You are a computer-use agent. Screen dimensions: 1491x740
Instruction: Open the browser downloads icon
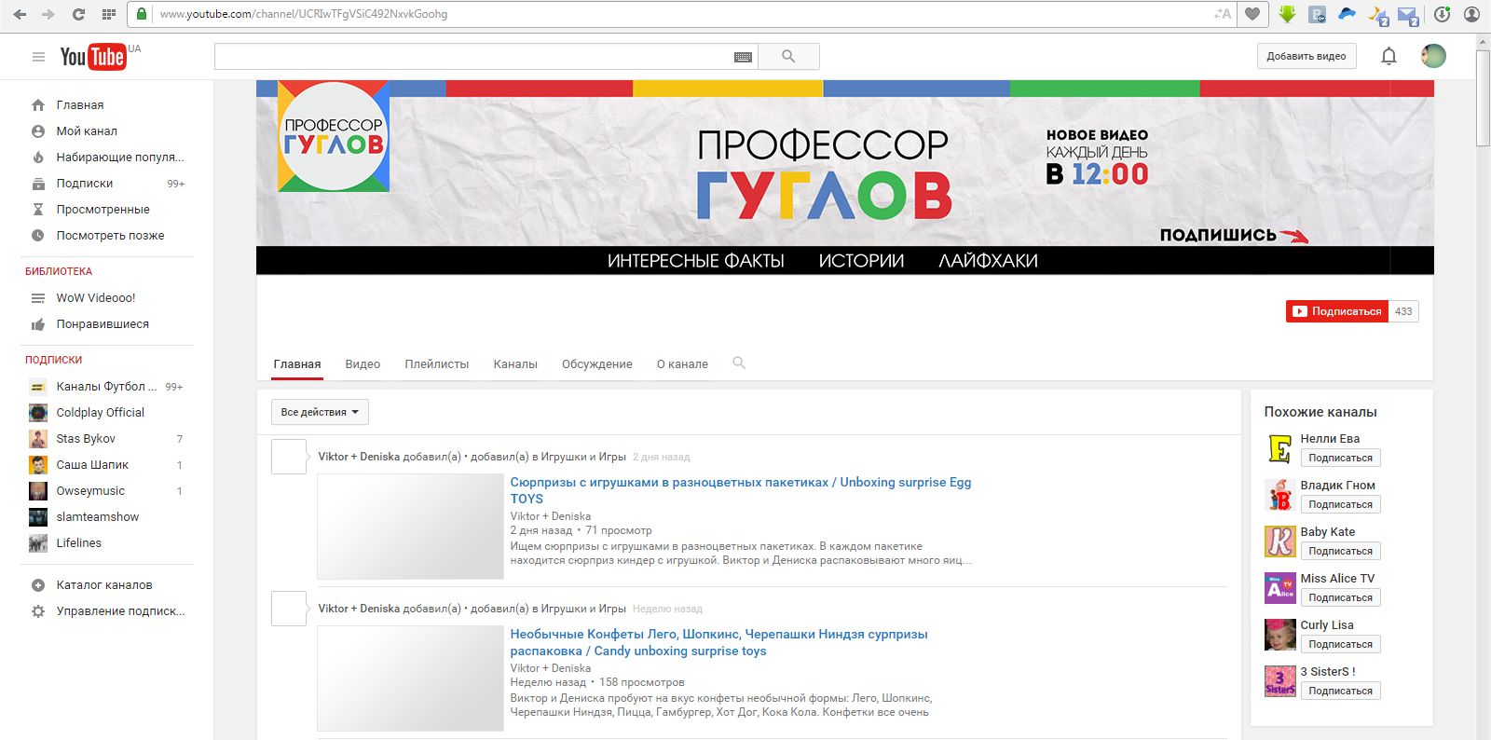pyautogui.click(x=1442, y=14)
